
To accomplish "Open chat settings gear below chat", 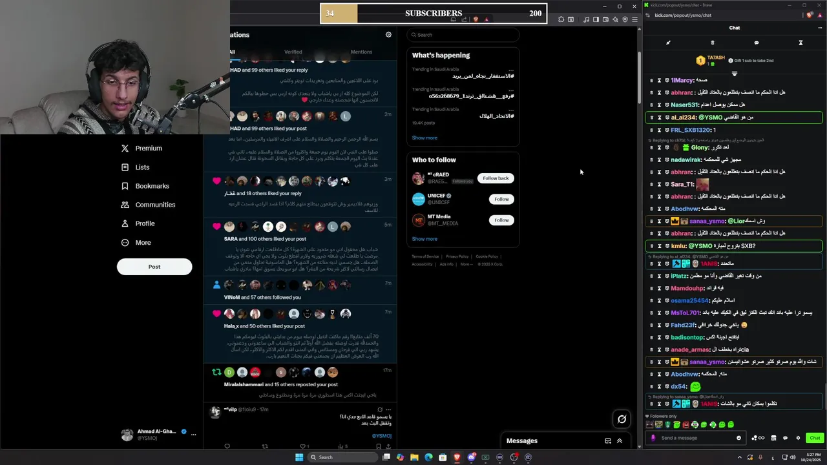I will coord(798,438).
